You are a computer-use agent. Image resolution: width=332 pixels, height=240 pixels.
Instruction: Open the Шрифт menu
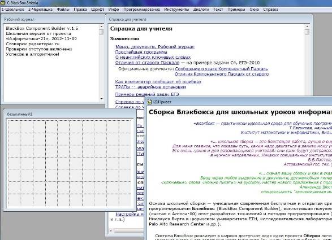pos(98,10)
